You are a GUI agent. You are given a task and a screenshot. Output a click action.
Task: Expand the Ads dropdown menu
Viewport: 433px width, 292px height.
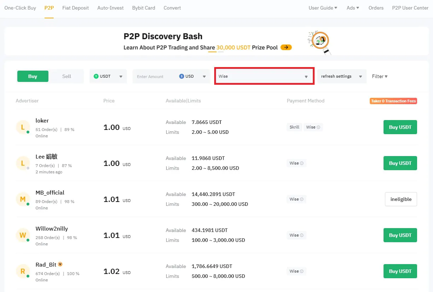click(353, 8)
